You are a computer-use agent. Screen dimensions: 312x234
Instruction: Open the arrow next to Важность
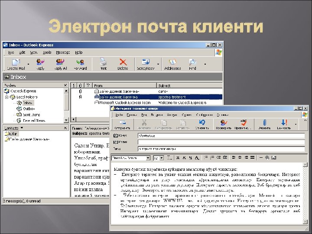tap(296, 124)
